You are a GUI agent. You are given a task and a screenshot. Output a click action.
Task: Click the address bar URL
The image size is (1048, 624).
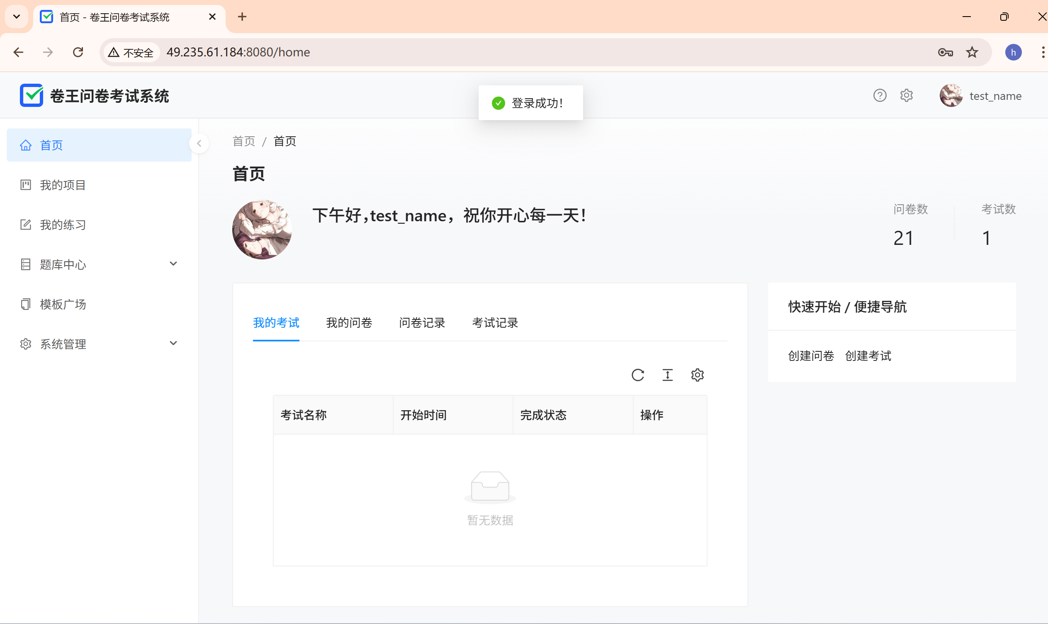point(238,52)
